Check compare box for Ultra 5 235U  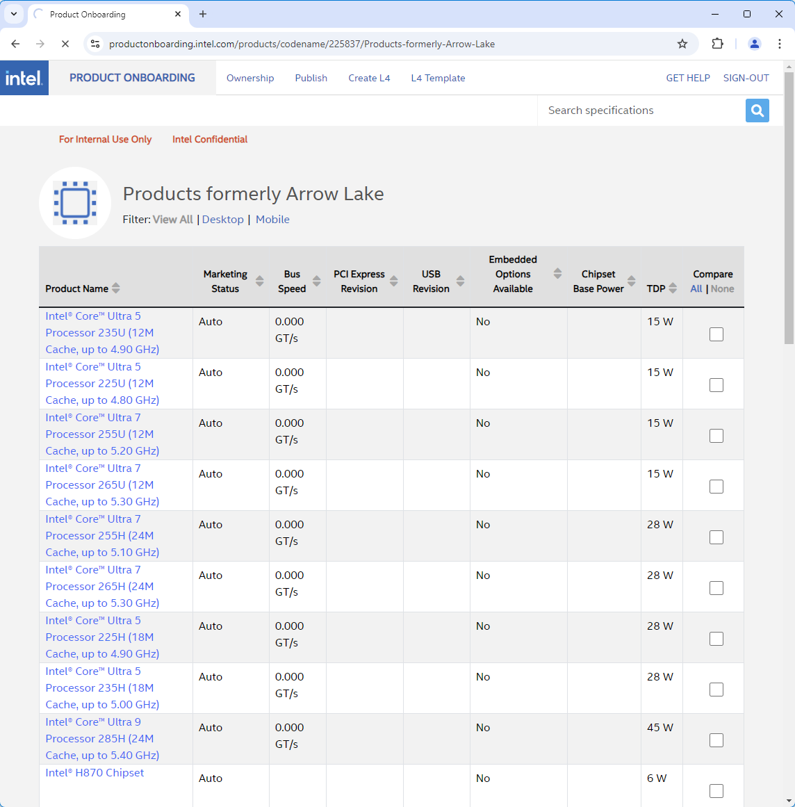click(716, 334)
